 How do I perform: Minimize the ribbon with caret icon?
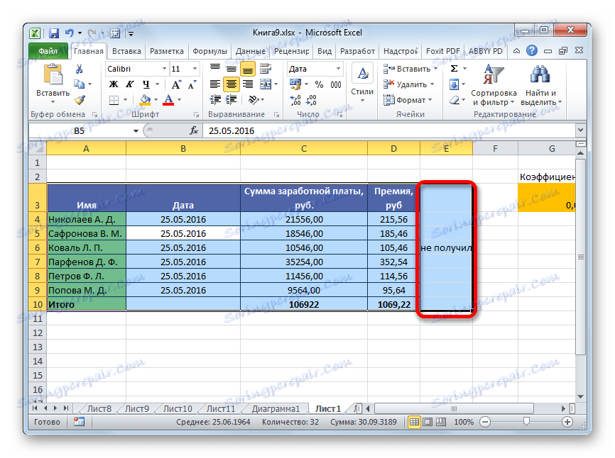517,51
